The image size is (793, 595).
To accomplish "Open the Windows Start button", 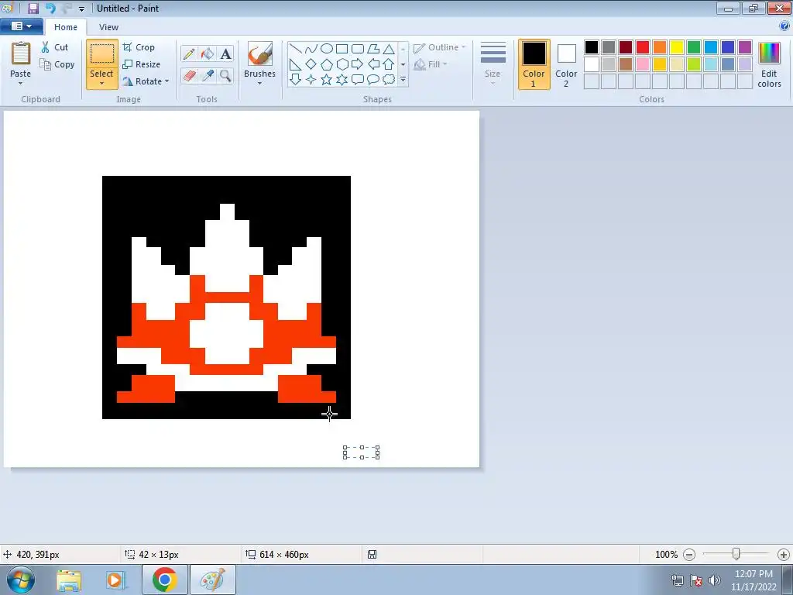I will coord(21,580).
